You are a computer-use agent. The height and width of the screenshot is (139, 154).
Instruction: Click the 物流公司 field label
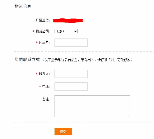tap(43, 31)
